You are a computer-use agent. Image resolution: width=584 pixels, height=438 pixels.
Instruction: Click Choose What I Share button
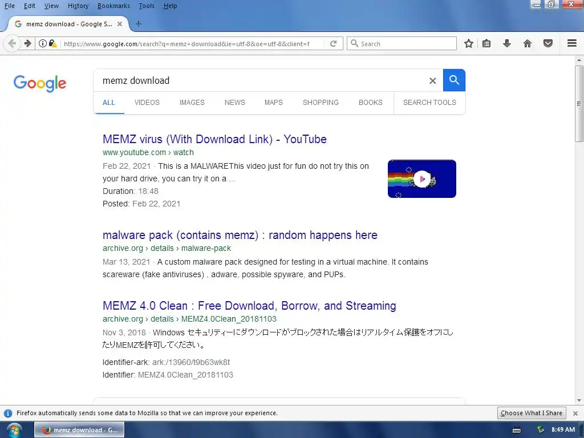532,413
